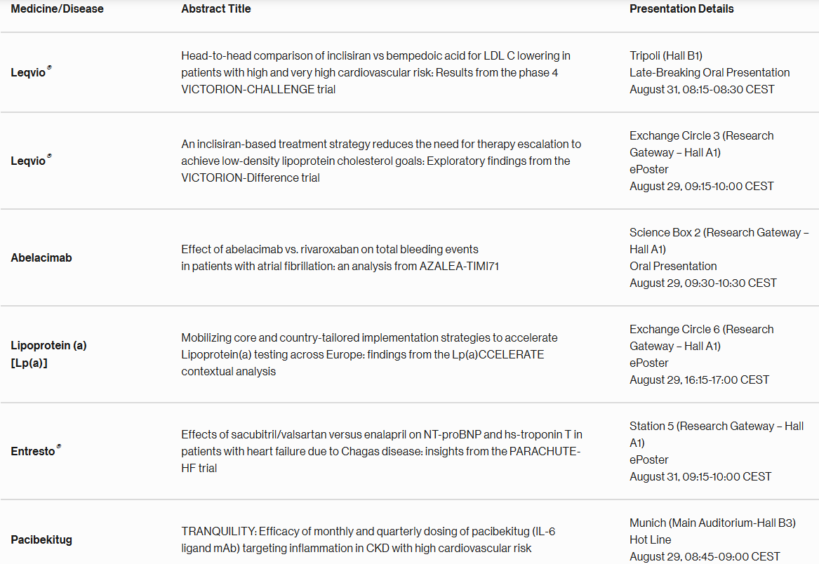Select the second Leqvio row label
Viewport: 819px width, 564px height.
click(31, 161)
